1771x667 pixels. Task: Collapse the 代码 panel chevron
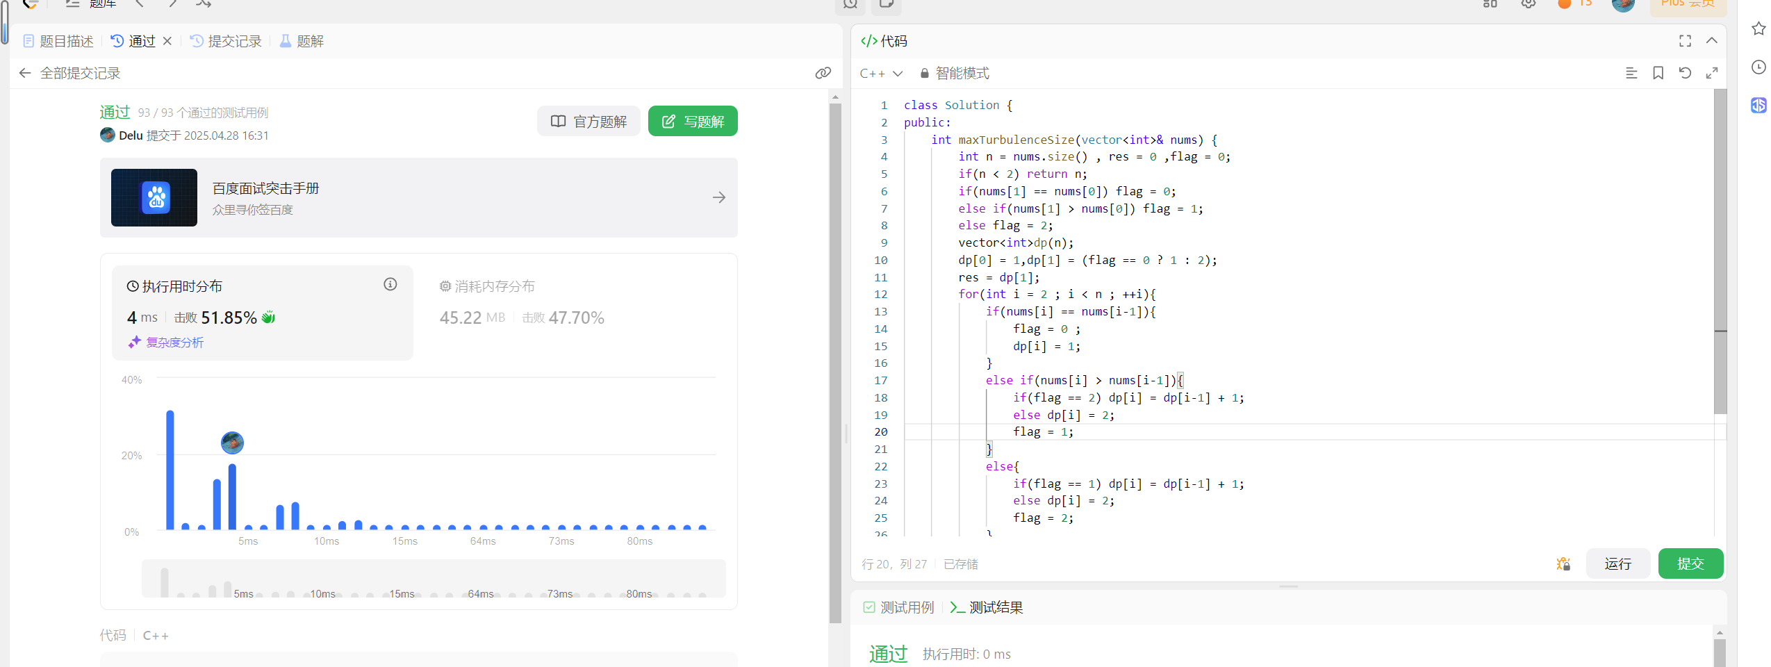[1712, 41]
